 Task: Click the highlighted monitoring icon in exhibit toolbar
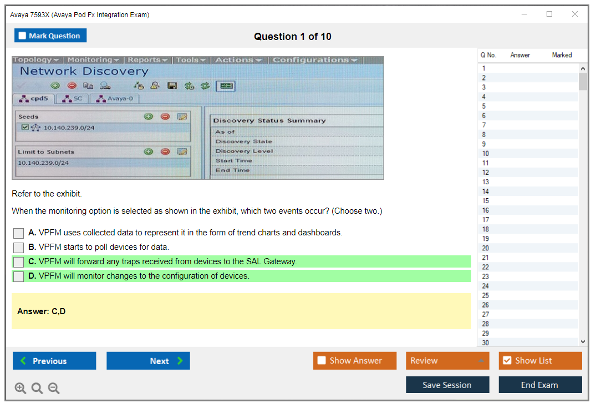[226, 85]
